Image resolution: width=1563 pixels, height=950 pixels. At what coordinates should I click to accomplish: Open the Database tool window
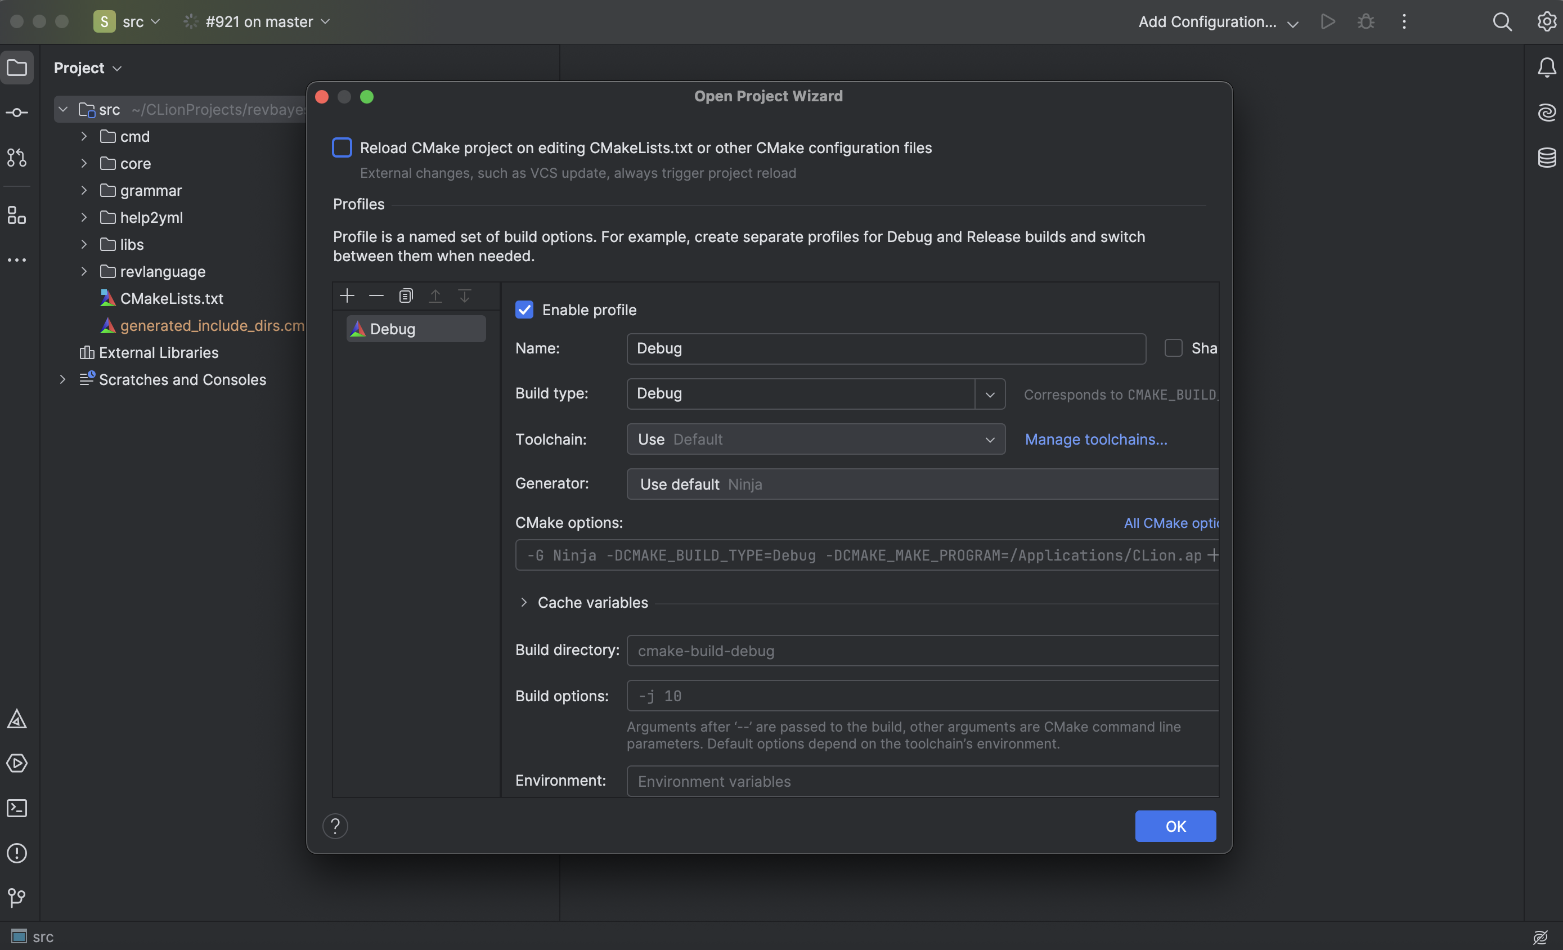pos(1547,158)
